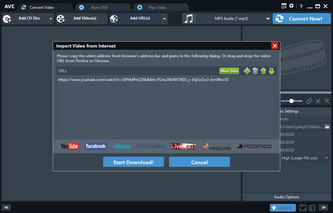Click the Metacafe logo

(x=216, y=146)
